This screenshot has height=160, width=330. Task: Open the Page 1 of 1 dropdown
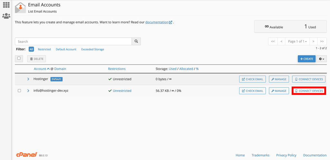coord(297,41)
